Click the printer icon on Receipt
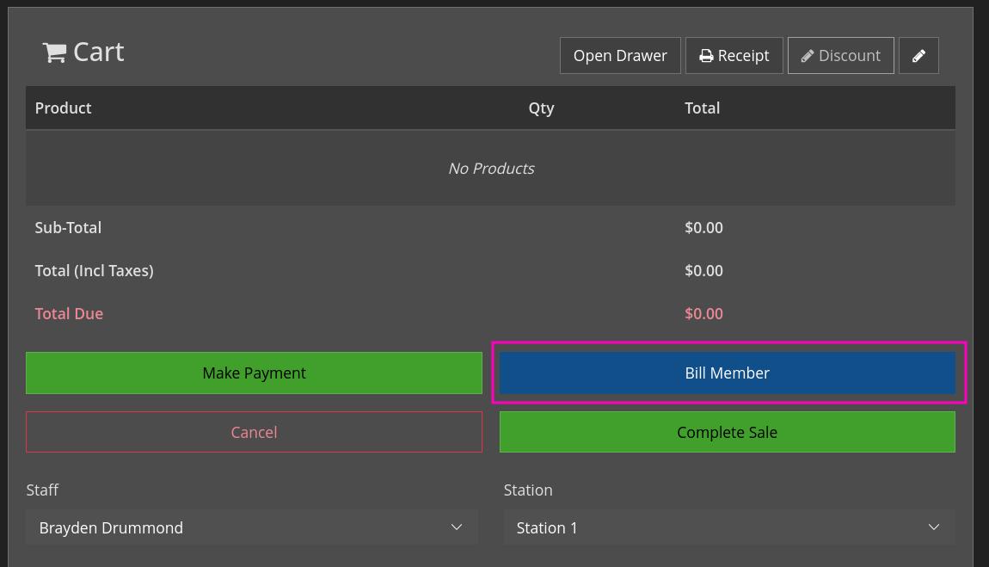The width and height of the screenshot is (989, 567). tap(706, 56)
